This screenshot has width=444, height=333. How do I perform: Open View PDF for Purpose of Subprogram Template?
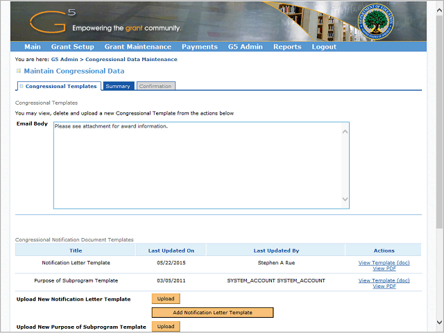click(384, 287)
